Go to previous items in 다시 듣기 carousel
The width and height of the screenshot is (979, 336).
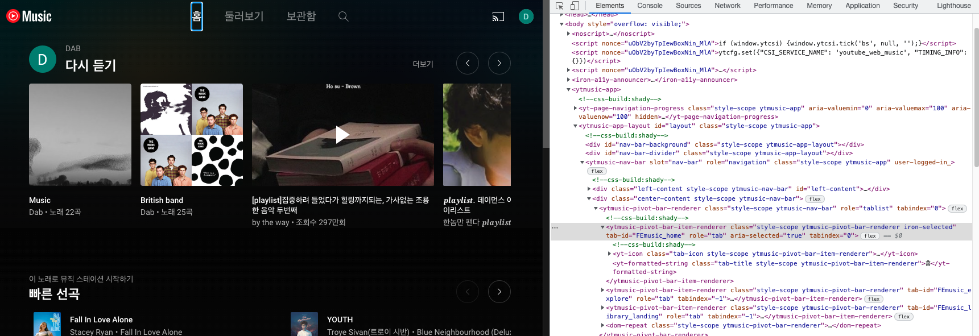[468, 63]
